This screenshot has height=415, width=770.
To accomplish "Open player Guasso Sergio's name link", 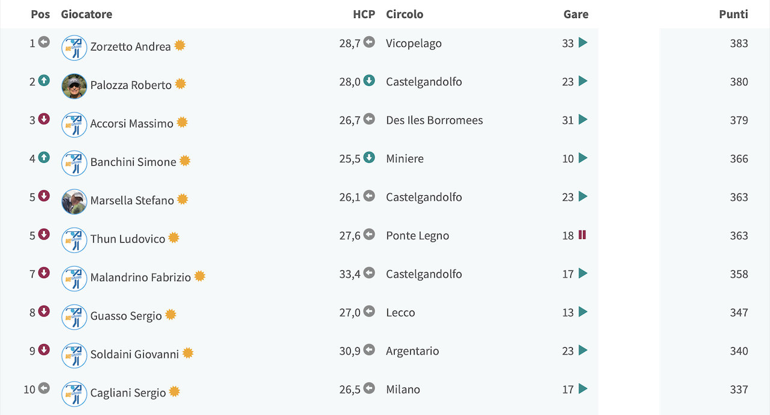I will pos(126,316).
